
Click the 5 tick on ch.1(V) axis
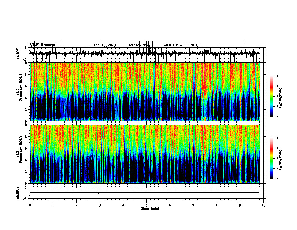[x=25, y=48]
